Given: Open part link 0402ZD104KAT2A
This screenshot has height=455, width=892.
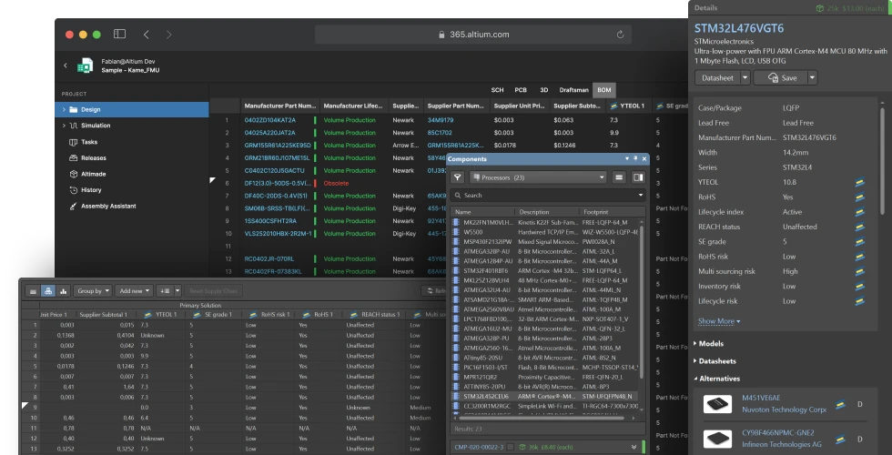Looking at the screenshot, I should 270,120.
